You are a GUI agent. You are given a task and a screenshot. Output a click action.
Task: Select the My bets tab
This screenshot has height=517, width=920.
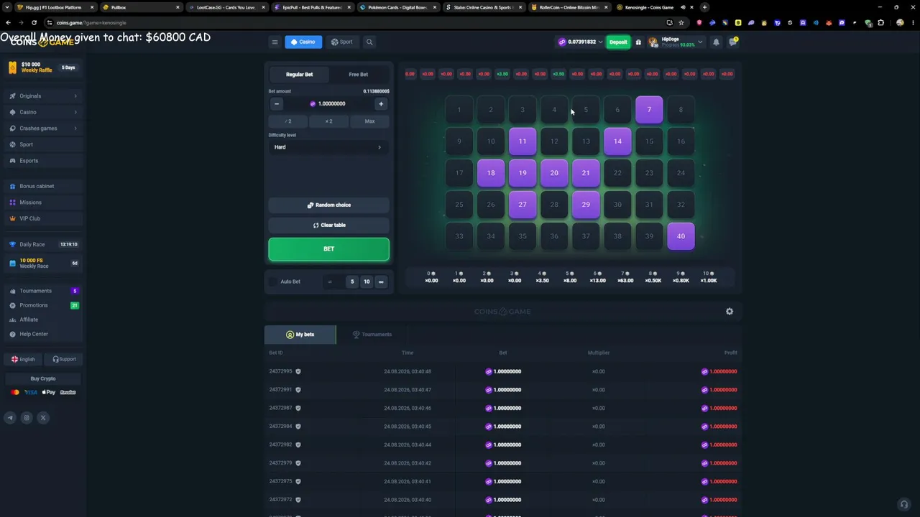(300, 335)
